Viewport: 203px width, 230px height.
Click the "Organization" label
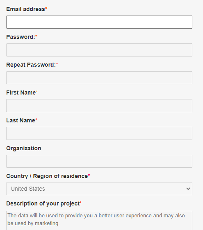pyautogui.click(x=24, y=148)
